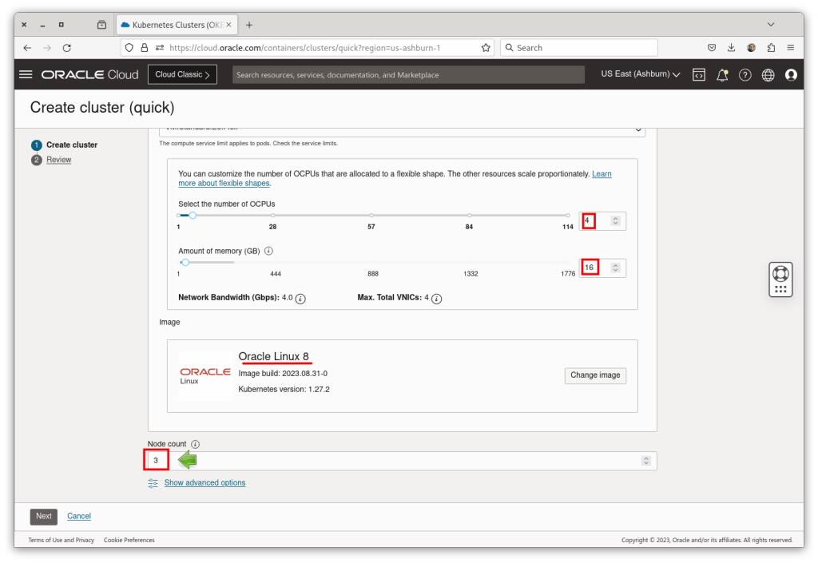Open a new browser tab
This screenshot has height=563, width=818.
pos(249,25)
